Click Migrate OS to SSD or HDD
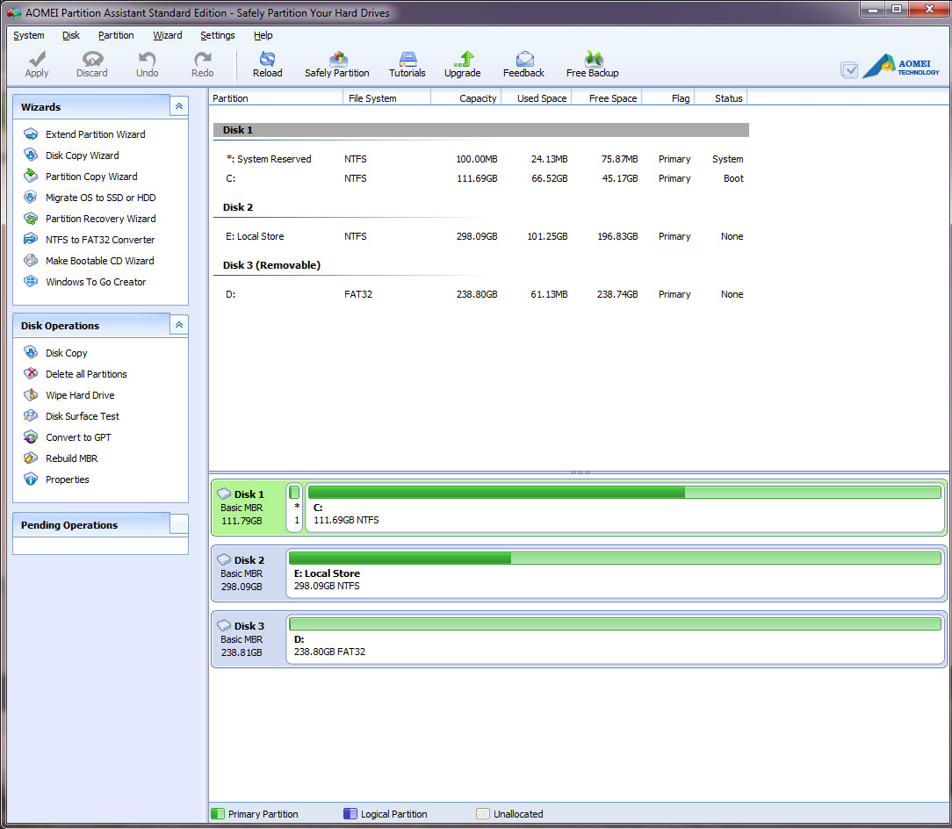Screen dimensions: 952x829 (x=100, y=198)
